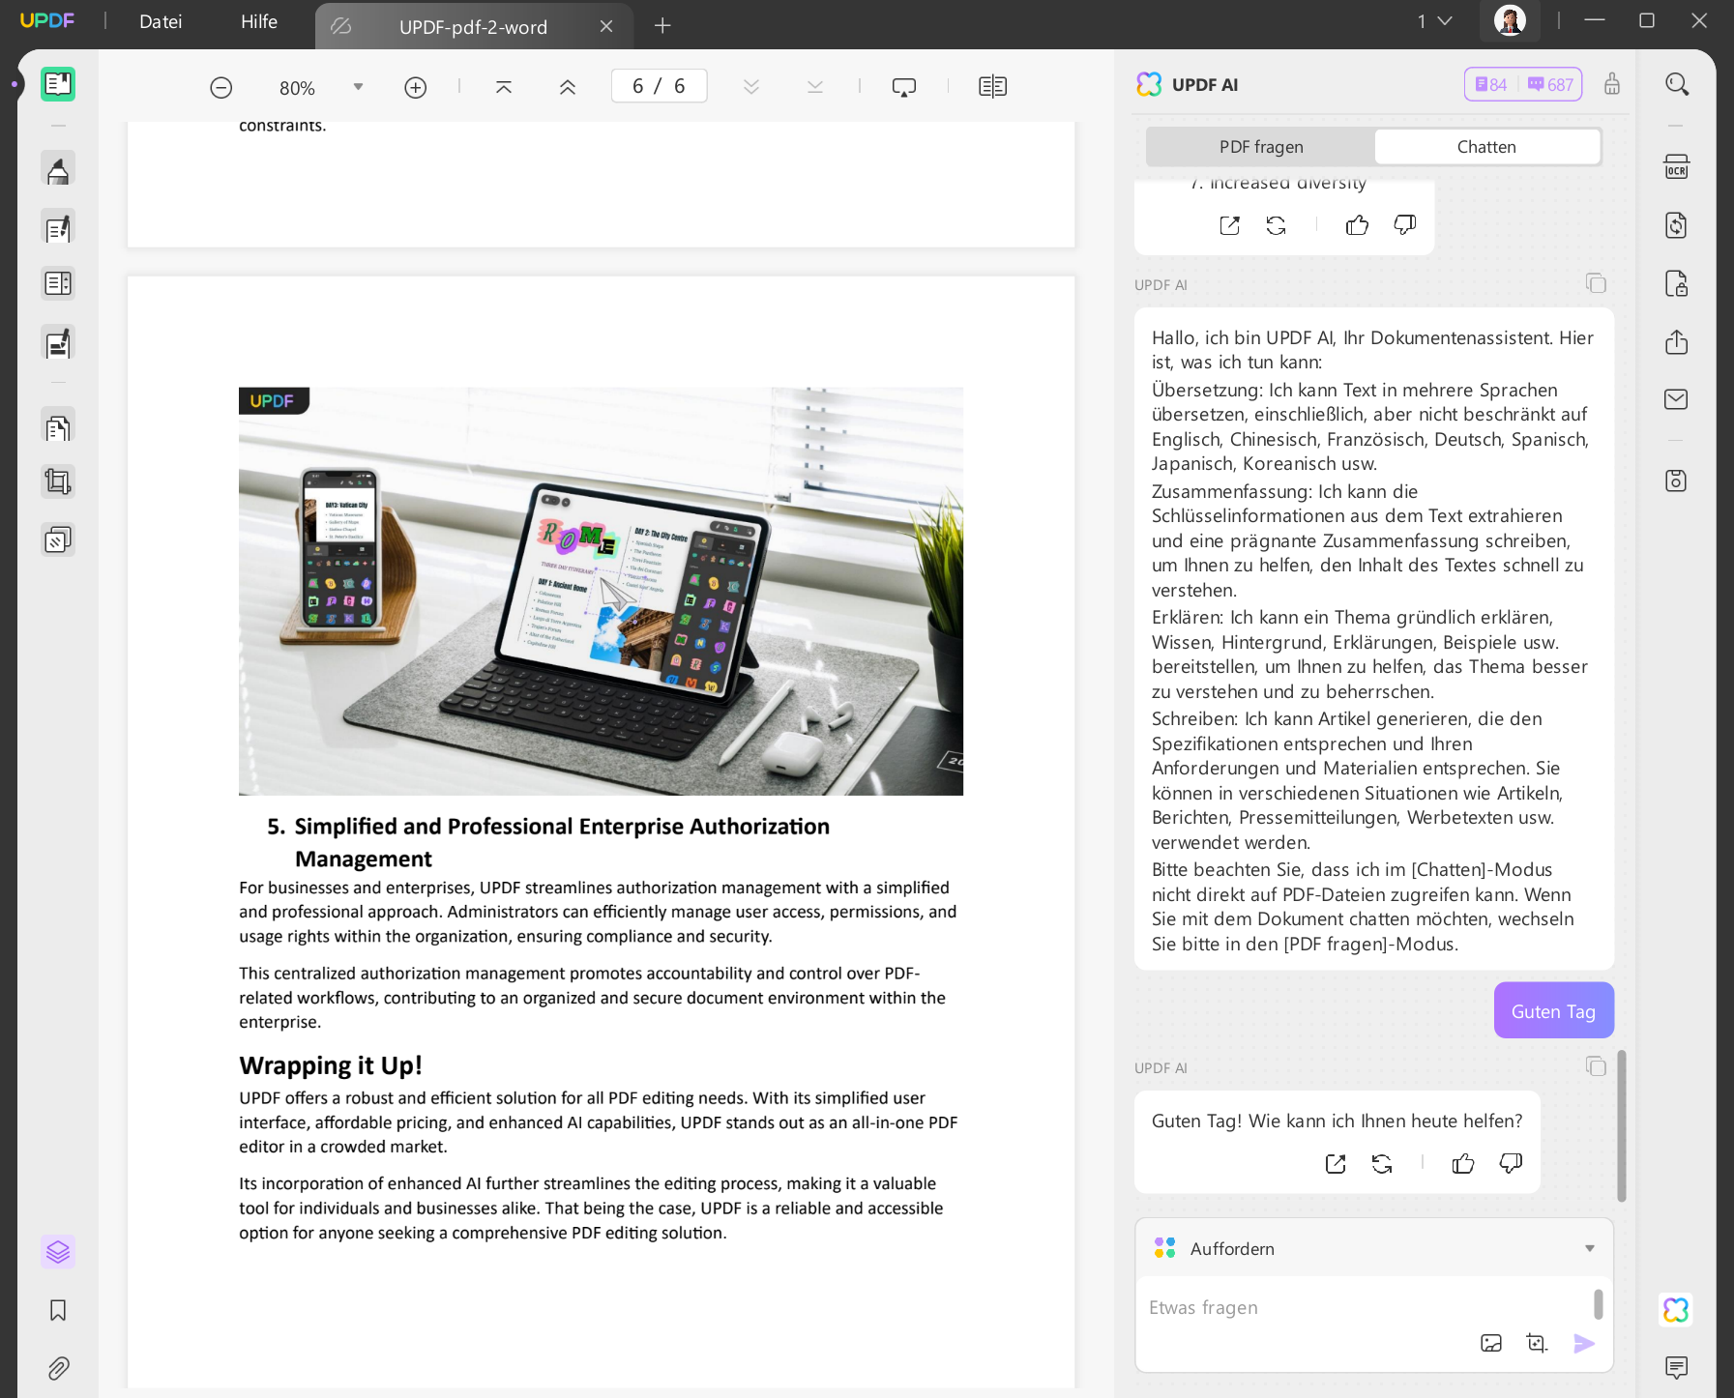Open the zoom level 80% dropdown

pyautogui.click(x=358, y=87)
